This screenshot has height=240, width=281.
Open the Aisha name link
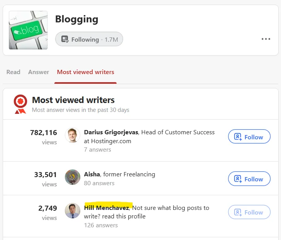[92, 174]
